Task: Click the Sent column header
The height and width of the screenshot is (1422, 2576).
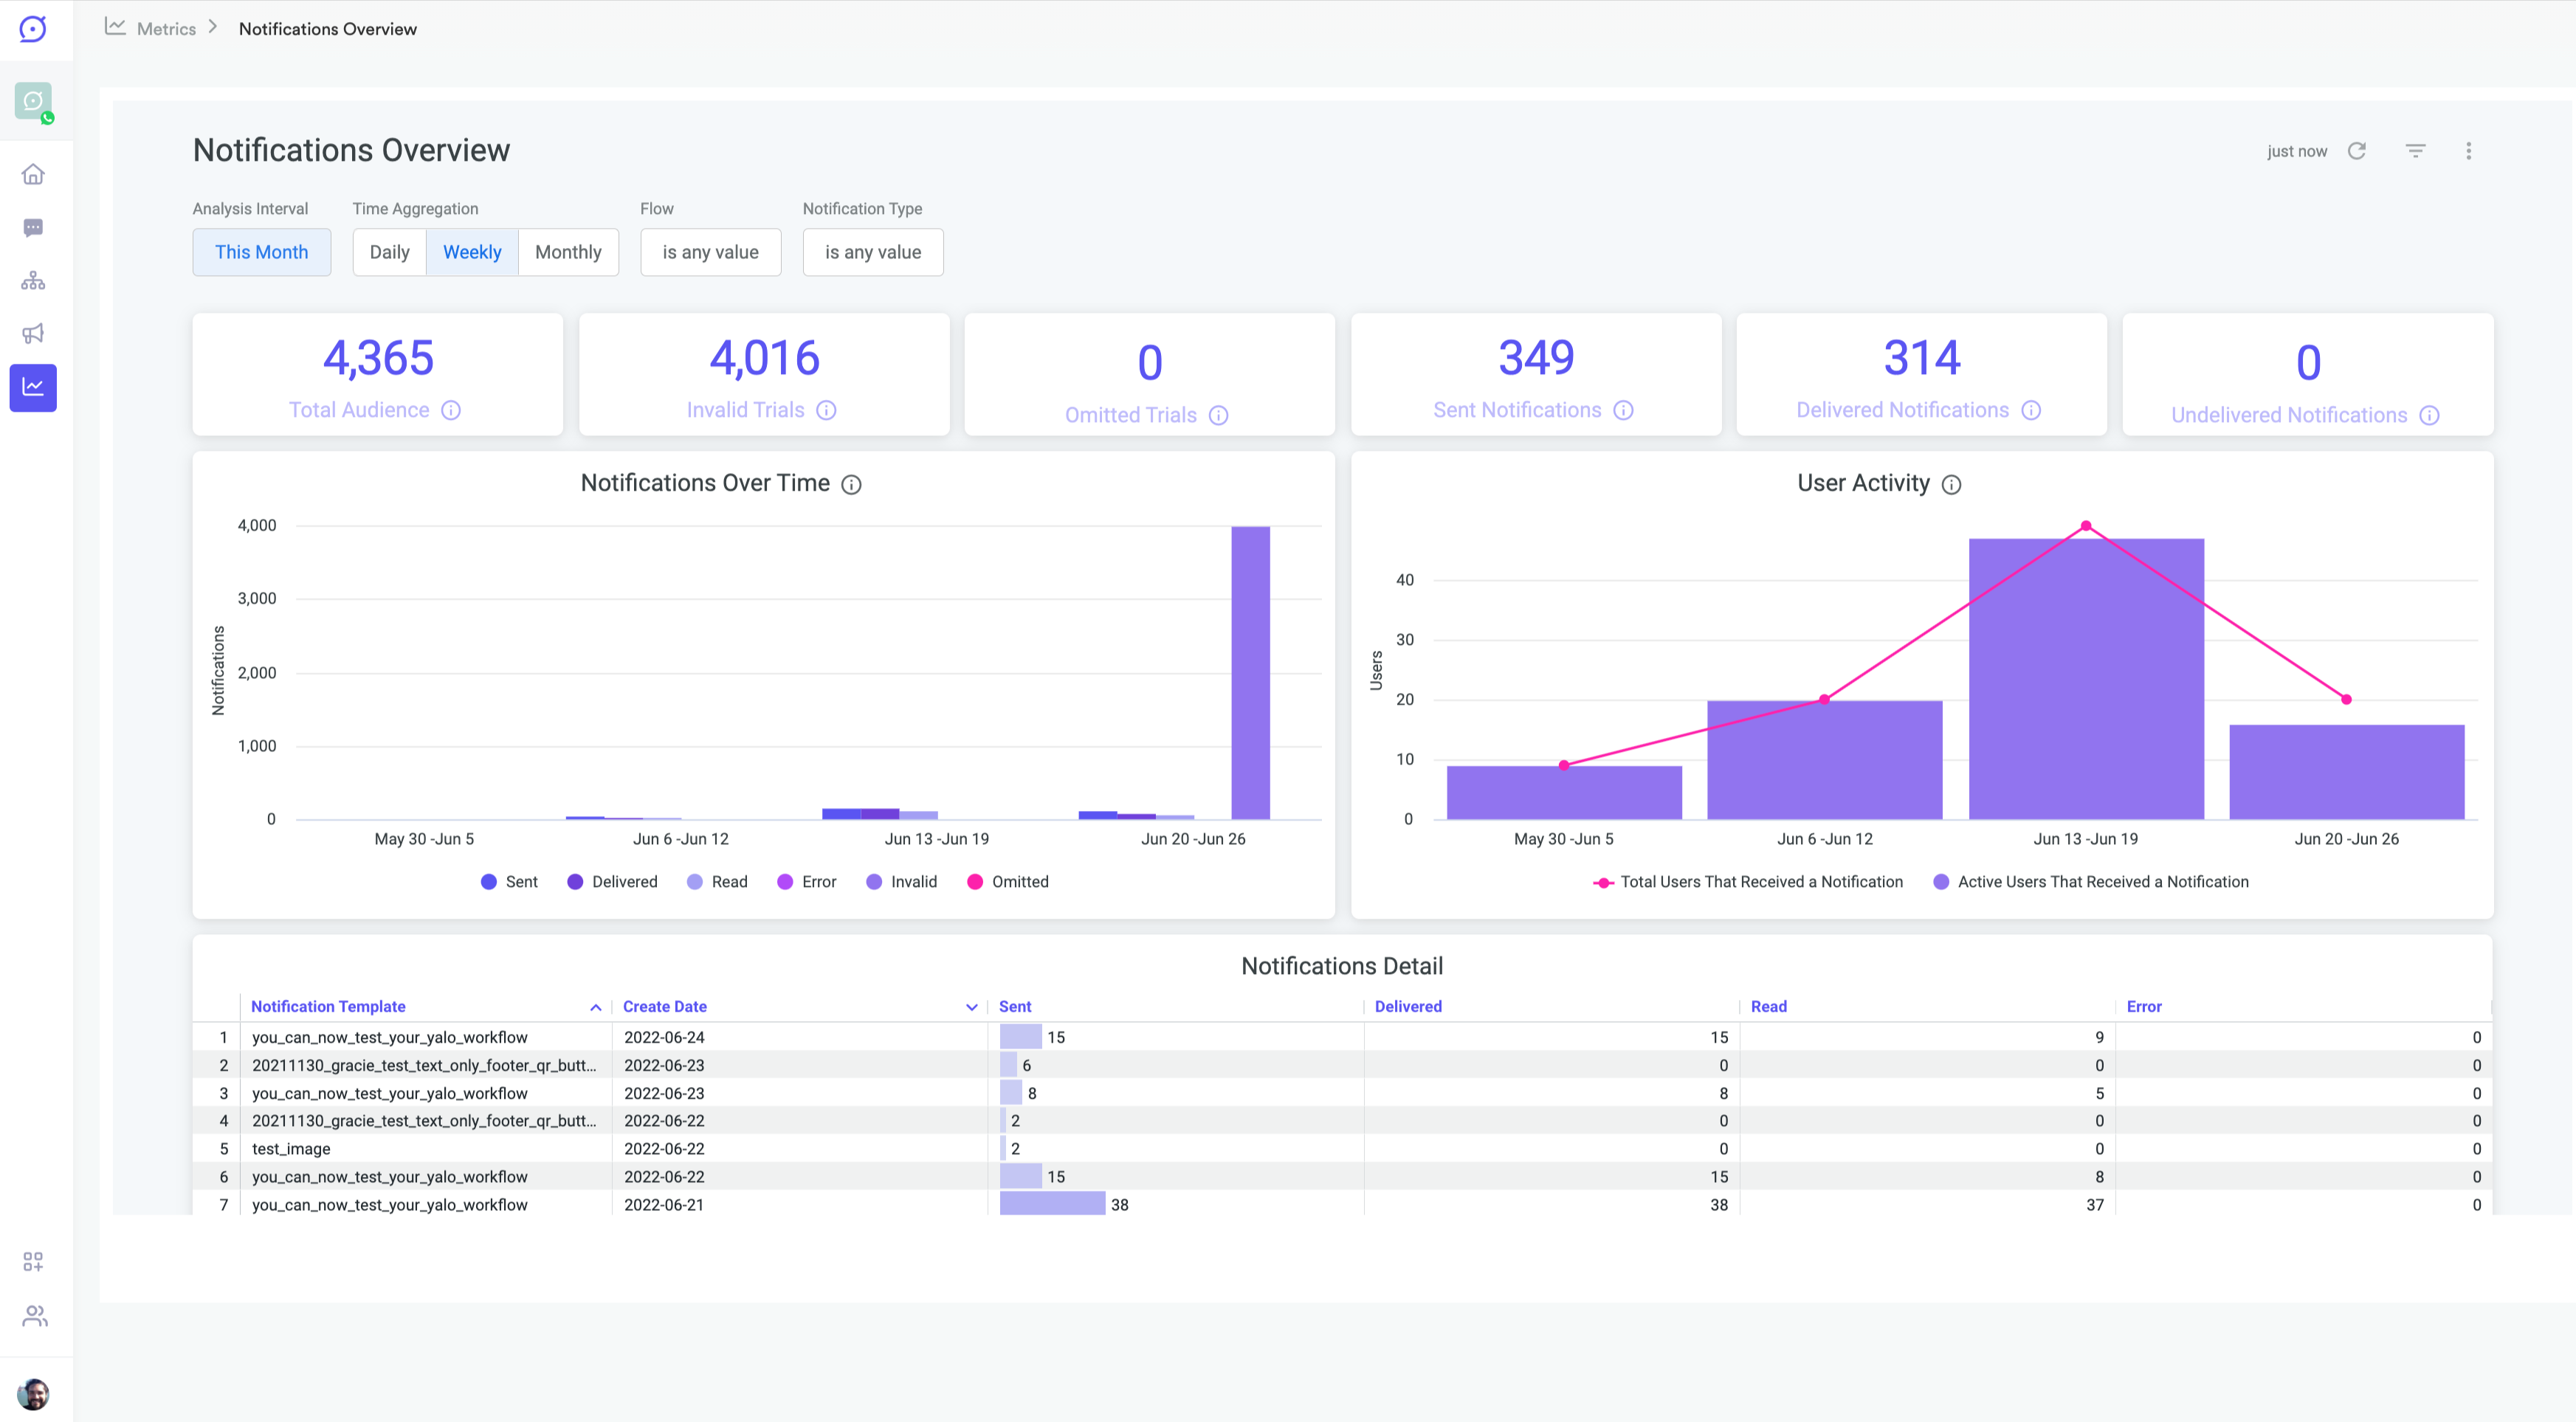Action: (x=1014, y=1006)
